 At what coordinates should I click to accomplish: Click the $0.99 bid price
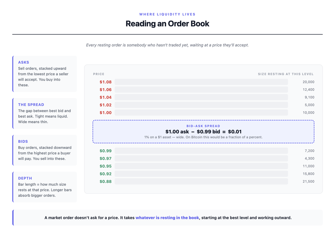point(106,151)
